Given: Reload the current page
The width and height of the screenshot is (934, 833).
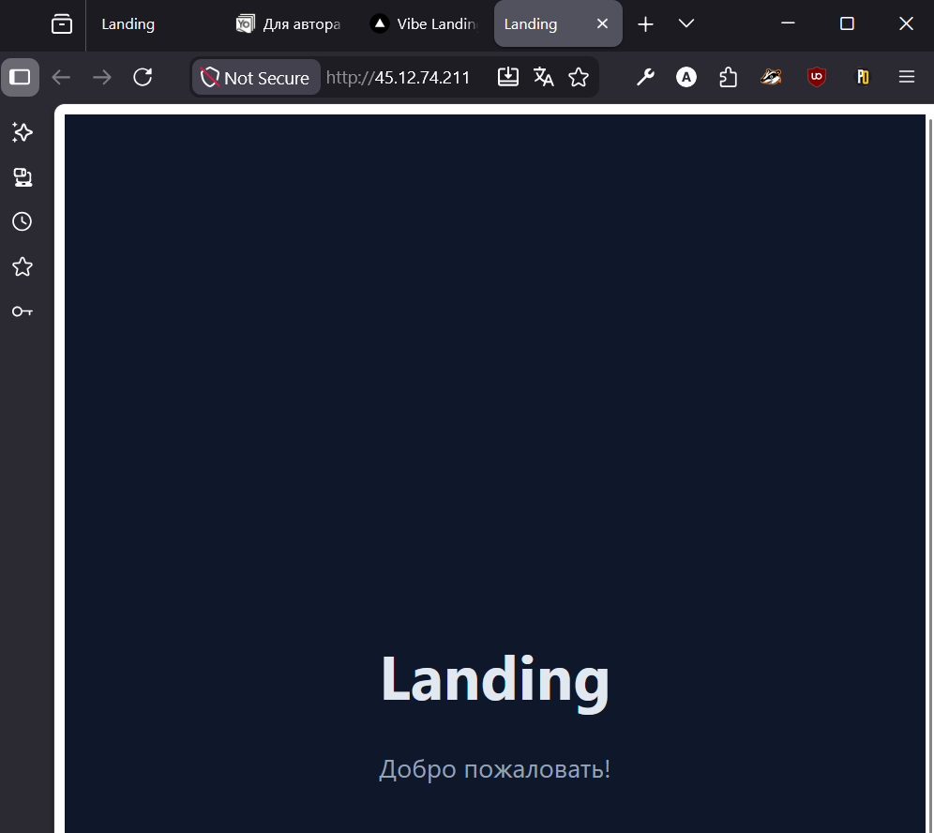Looking at the screenshot, I should 143,77.
